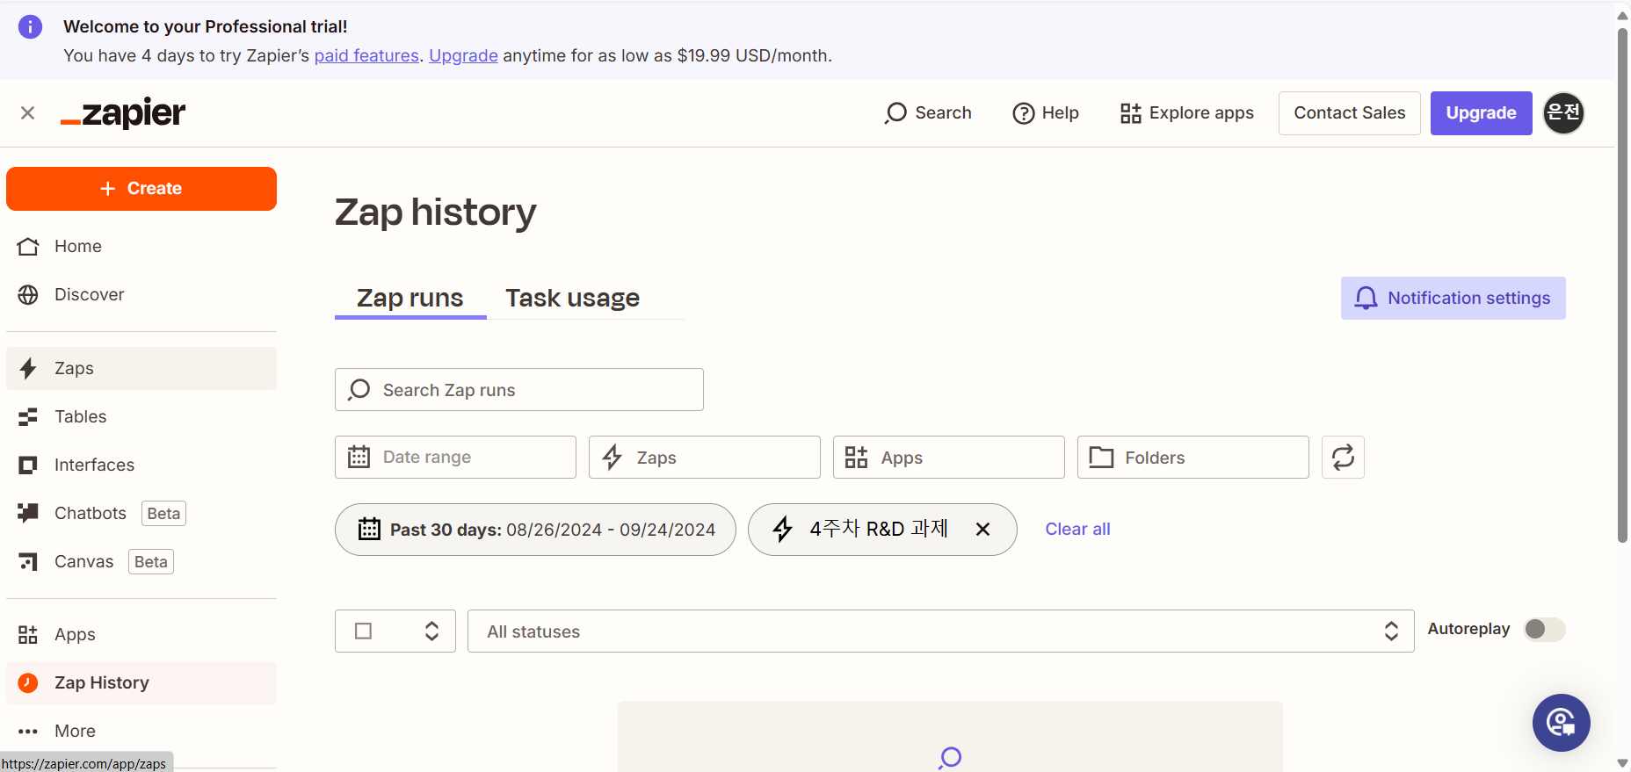
Task: Open Interfaces from the sidebar
Action: (x=141, y=465)
